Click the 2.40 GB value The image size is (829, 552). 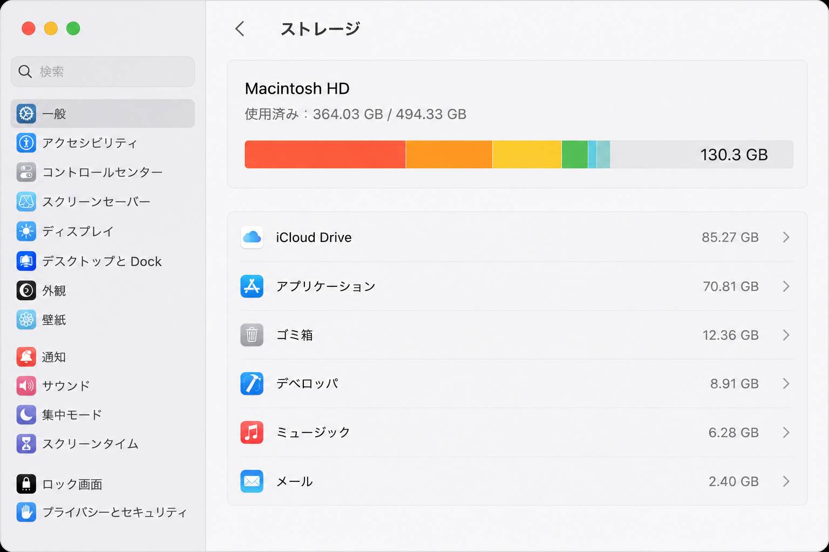pyautogui.click(x=733, y=481)
